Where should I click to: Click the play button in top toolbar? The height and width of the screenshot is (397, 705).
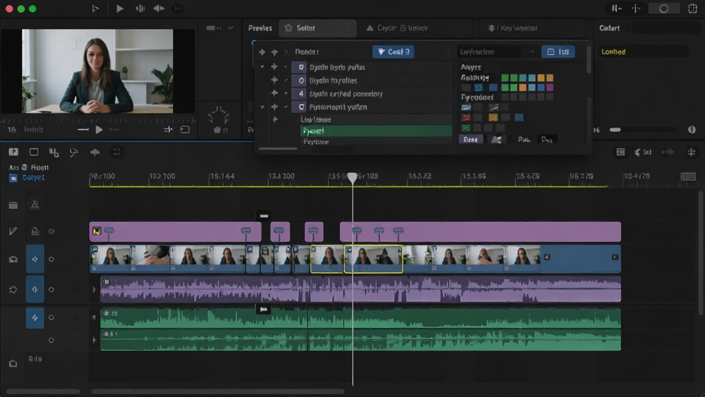click(x=120, y=8)
